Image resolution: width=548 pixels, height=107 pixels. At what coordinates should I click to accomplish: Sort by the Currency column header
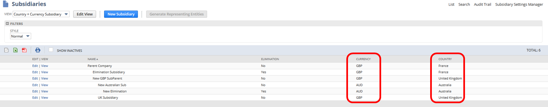click(x=363, y=59)
